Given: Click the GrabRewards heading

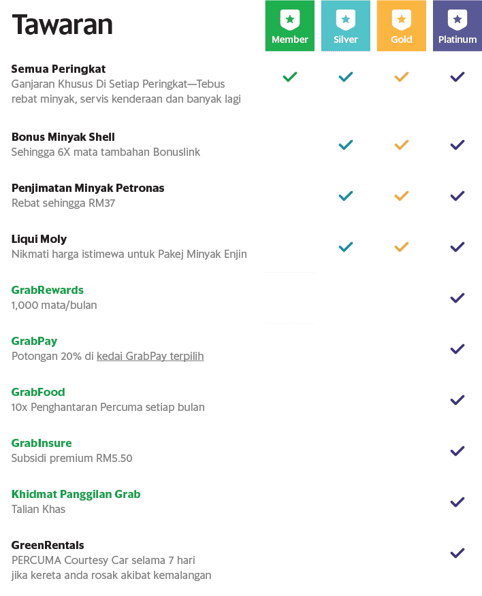Looking at the screenshot, I should tap(48, 290).
